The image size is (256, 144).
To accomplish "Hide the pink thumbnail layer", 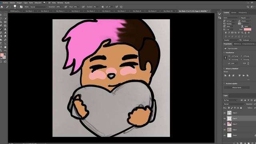I will point(225,124).
